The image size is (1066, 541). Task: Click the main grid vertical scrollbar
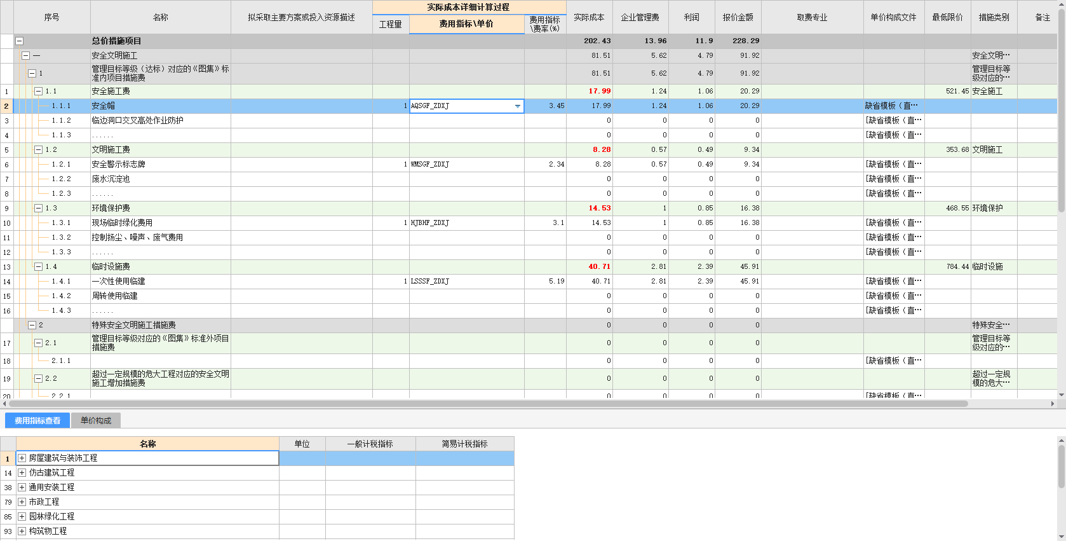click(1062, 111)
